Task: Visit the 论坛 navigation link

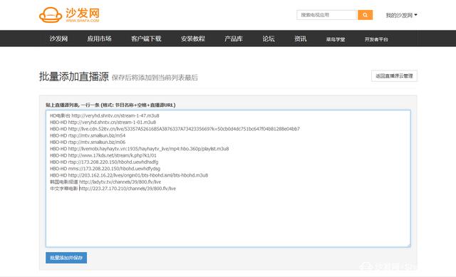Action: [x=269, y=38]
